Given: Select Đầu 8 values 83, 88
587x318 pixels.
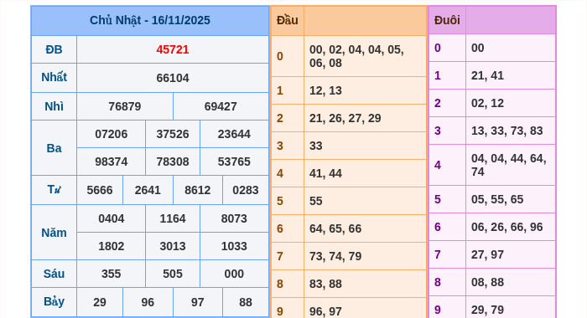Looking at the screenshot, I should coord(325,285).
